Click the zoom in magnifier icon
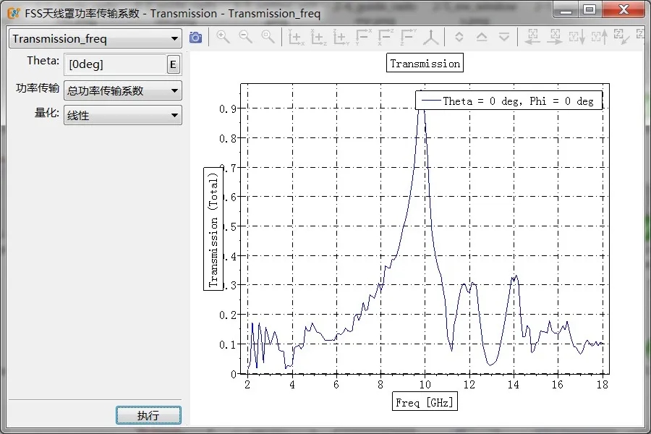Screen dimensions: 651x434 223,38
